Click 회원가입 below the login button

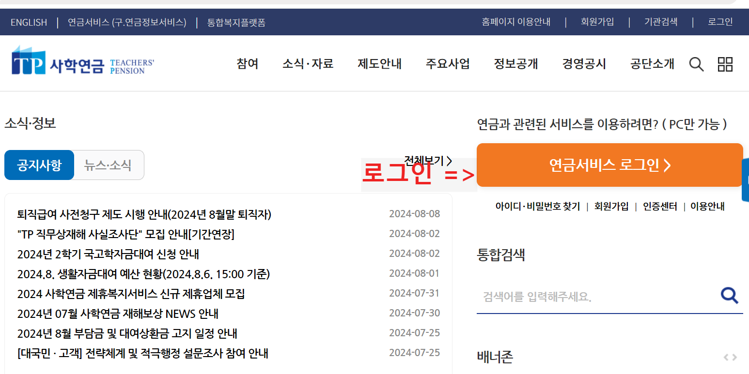(611, 206)
